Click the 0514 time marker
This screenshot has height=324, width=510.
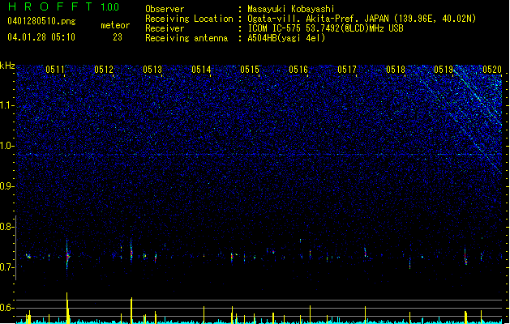pyautogui.click(x=201, y=69)
